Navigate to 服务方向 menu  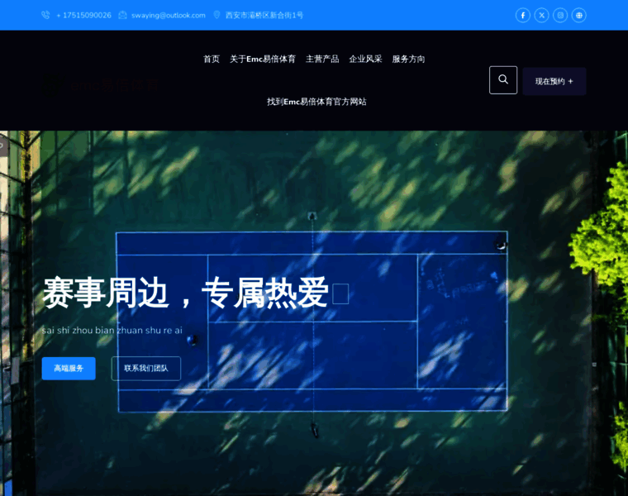(408, 59)
